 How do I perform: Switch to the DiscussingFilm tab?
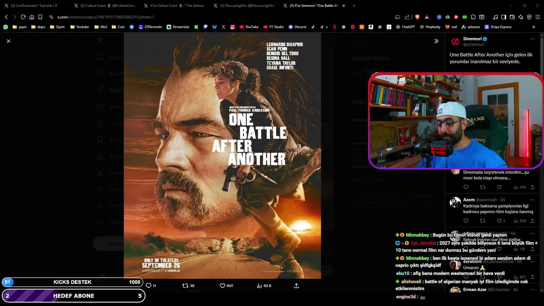click(x=244, y=6)
